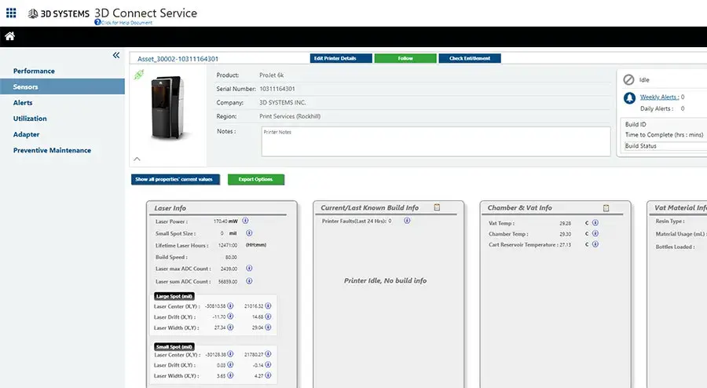Click Small Spot Laser Drift Y info icon
The height and width of the screenshot is (388, 707).
pyautogui.click(x=269, y=364)
